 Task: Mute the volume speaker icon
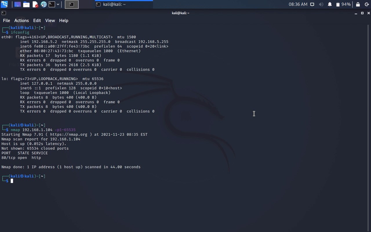click(x=321, y=4)
